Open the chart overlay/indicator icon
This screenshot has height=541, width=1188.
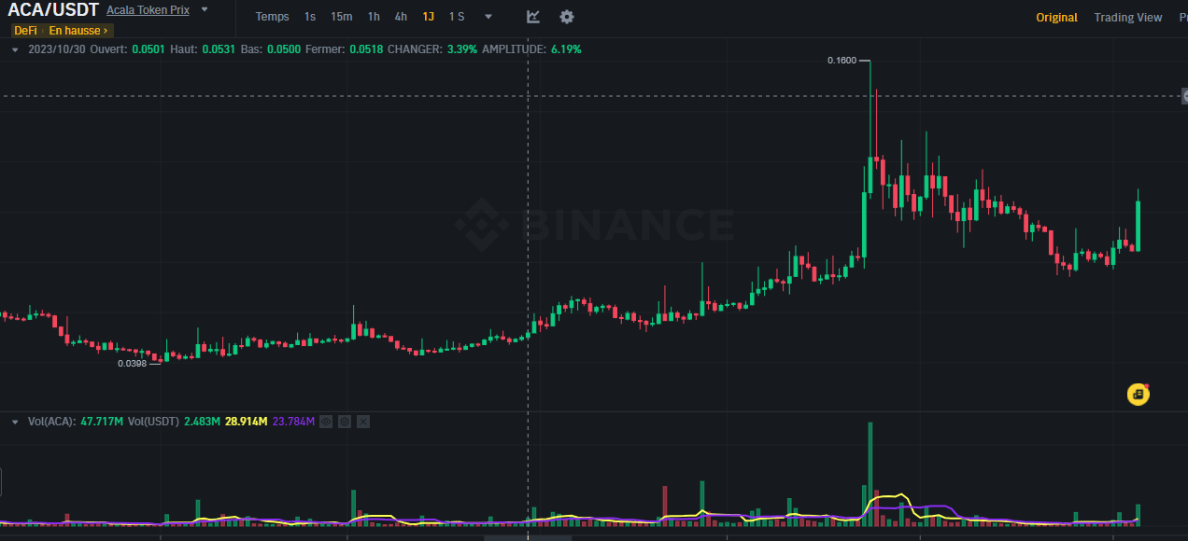(532, 17)
